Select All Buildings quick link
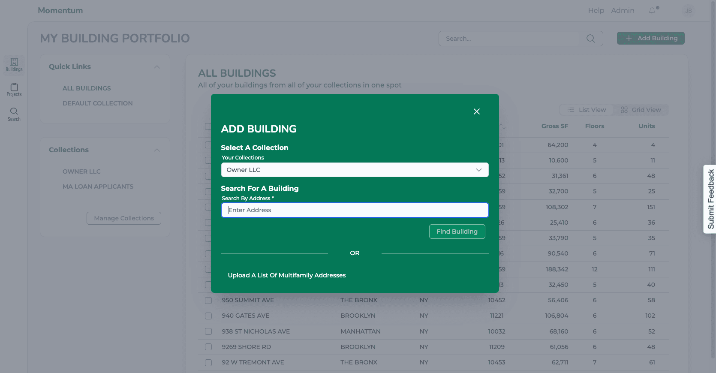Viewport: 716px width, 373px height. click(87, 88)
